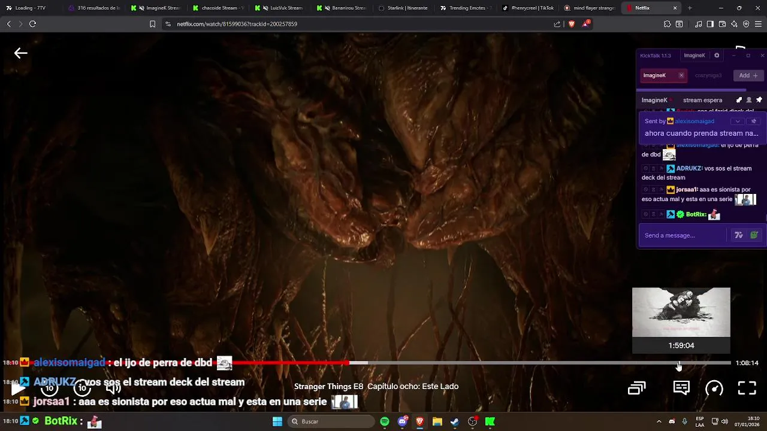The width and height of the screenshot is (767, 431).
Task: Click jorsaa1 username in KickTalk chat
Action: 687,189
